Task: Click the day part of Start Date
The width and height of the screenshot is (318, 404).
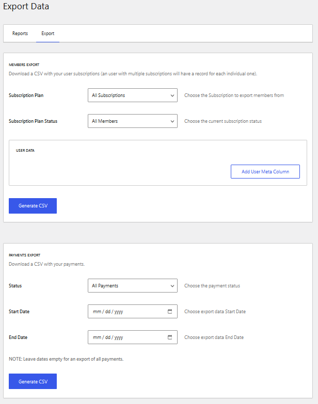Action: click(x=108, y=312)
